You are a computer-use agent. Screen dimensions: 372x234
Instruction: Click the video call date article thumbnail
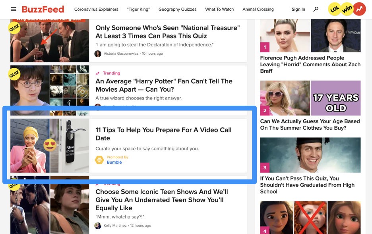click(x=50, y=146)
